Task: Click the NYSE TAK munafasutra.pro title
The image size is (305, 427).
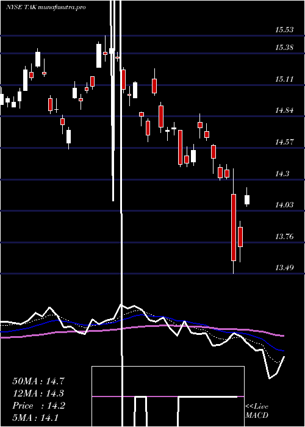Action: point(46,7)
